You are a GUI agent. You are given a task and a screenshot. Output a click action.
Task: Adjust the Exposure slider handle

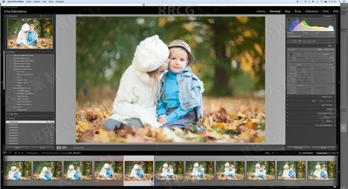pos(312,67)
